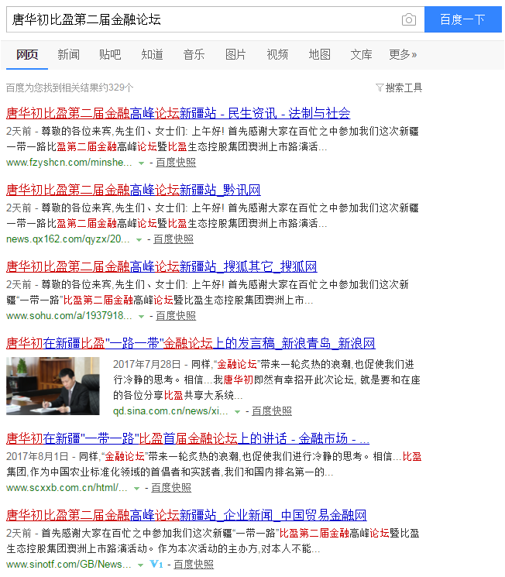This screenshot has width=505, height=577.
Task: Click the www.scxxb.com.cn/html/... URL
Action: (x=67, y=488)
